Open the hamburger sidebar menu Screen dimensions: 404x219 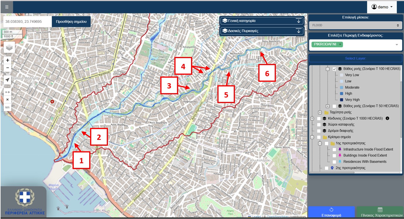pos(6,7)
